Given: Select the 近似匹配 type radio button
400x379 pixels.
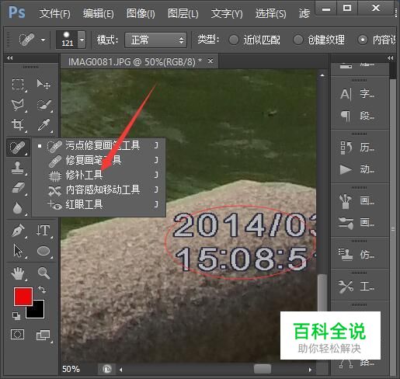Looking at the screenshot, I should coord(234,40).
